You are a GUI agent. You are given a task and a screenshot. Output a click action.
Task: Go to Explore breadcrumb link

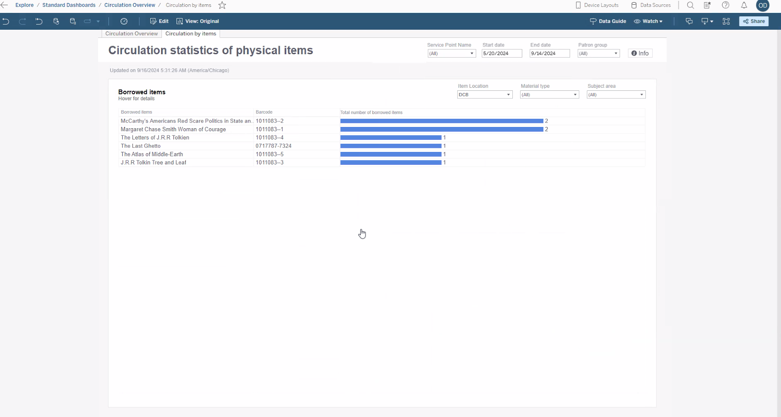coord(25,5)
